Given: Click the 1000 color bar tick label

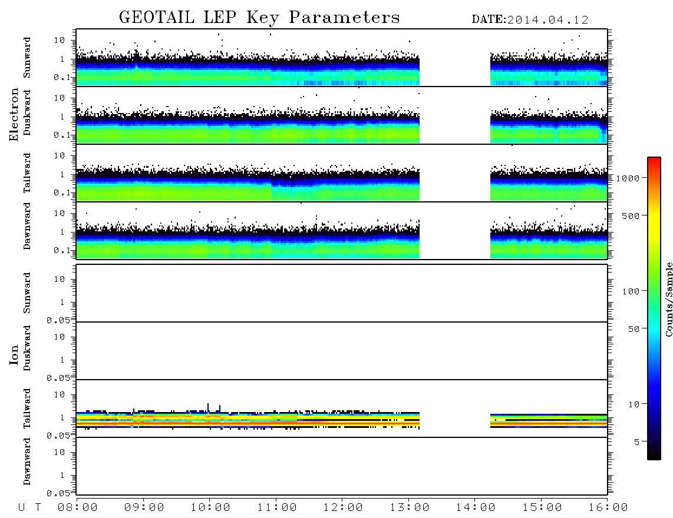Looking at the screenshot, I should click(x=628, y=178).
